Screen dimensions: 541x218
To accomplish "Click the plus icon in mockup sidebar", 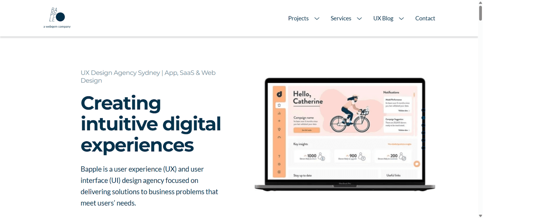I will (x=279, y=121).
